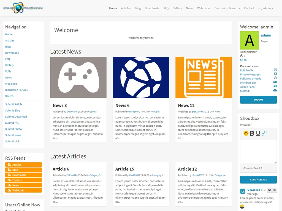This screenshot has width=282, height=211.
Task: Click G4LXeeC4 avatar in Shoutbox
Action: (x=243, y=191)
